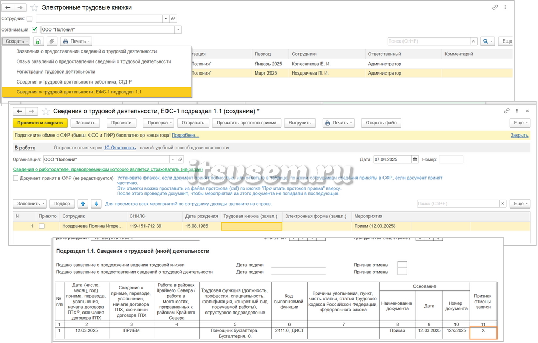Click paperclip attachments icon
The height and width of the screenshot is (343, 538).
pos(52,41)
